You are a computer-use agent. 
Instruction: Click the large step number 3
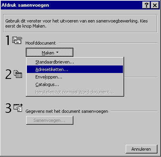tap(8, 108)
